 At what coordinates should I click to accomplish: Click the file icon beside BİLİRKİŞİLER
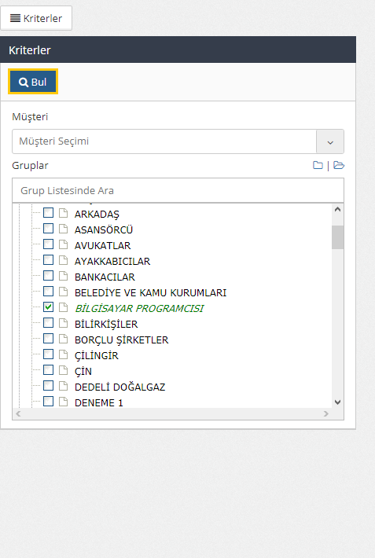point(64,323)
